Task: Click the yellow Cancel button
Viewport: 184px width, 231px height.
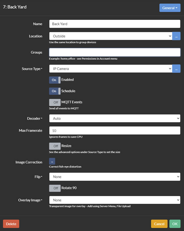Action: point(159,224)
